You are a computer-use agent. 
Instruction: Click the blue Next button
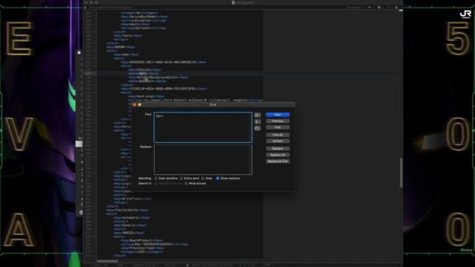(278, 115)
